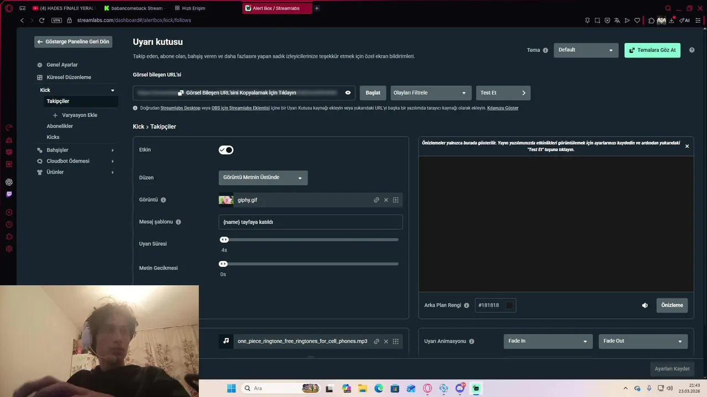Click the Mesaj şablonu info icon
The height and width of the screenshot is (397, 707).
(178, 222)
